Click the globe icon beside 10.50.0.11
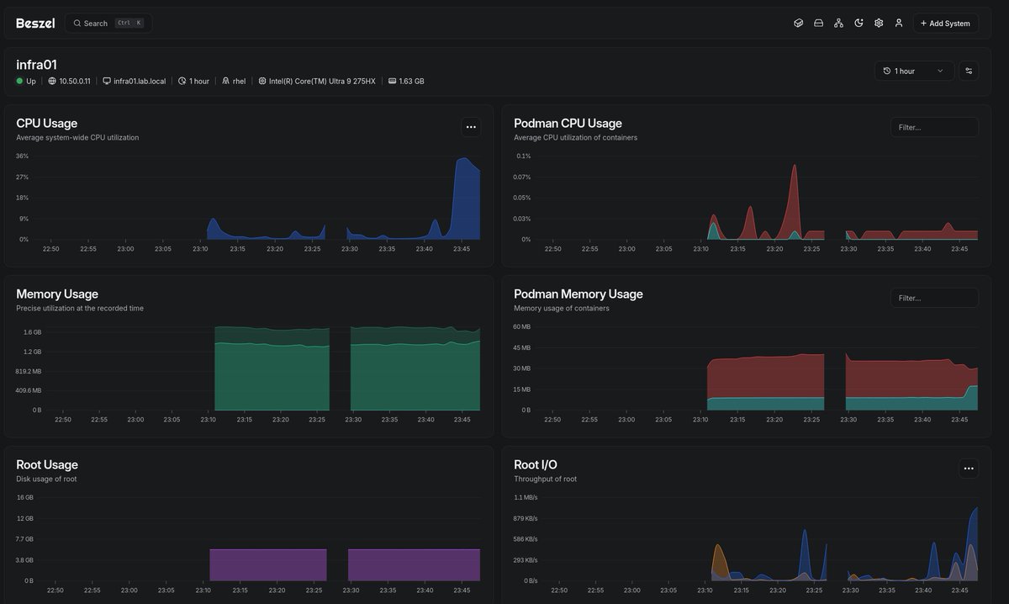The image size is (1009, 604). pyautogui.click(x=52, y=82)
